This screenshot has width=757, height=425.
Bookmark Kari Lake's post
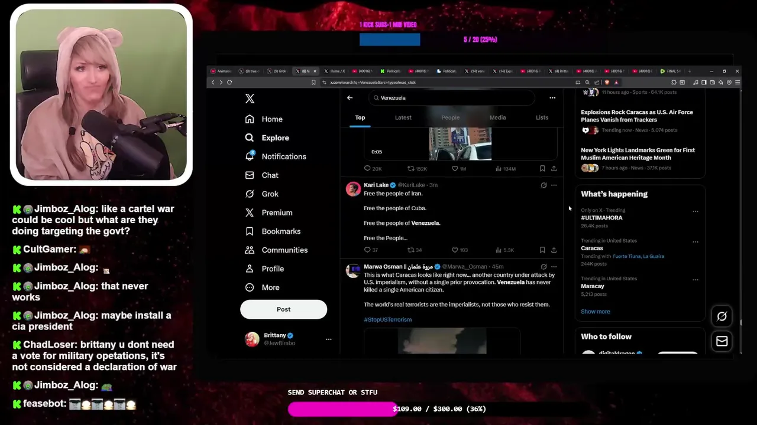coord(542,250)
